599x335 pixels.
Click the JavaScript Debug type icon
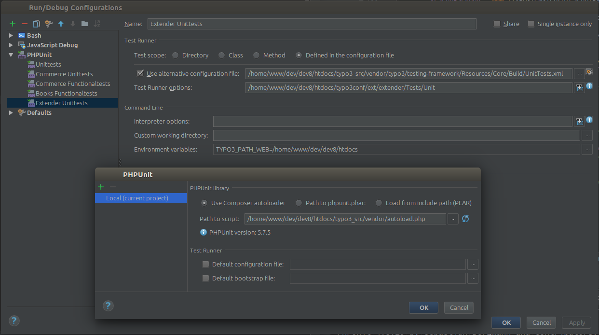(x=22, y=45)
